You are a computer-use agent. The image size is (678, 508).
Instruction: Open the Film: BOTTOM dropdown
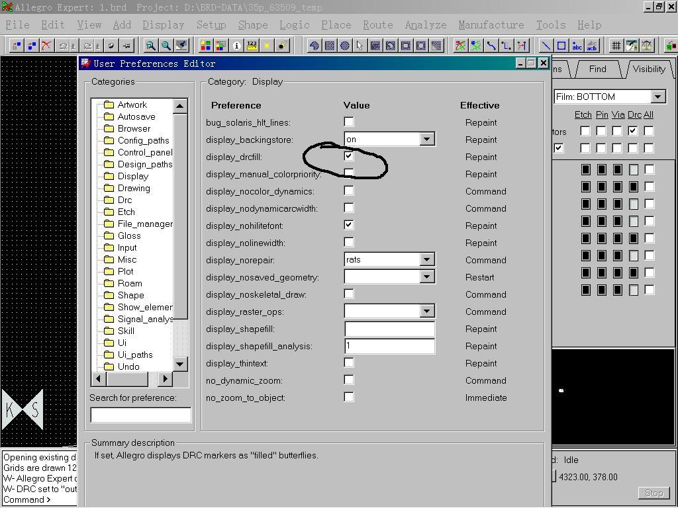[658, 97]
